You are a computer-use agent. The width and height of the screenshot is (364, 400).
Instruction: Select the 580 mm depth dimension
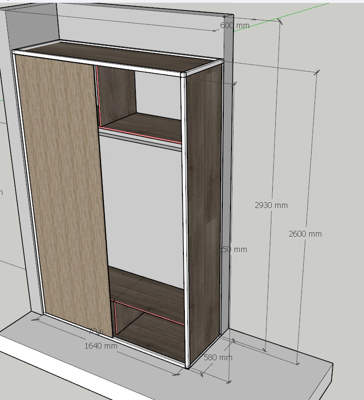click(217, 358)
